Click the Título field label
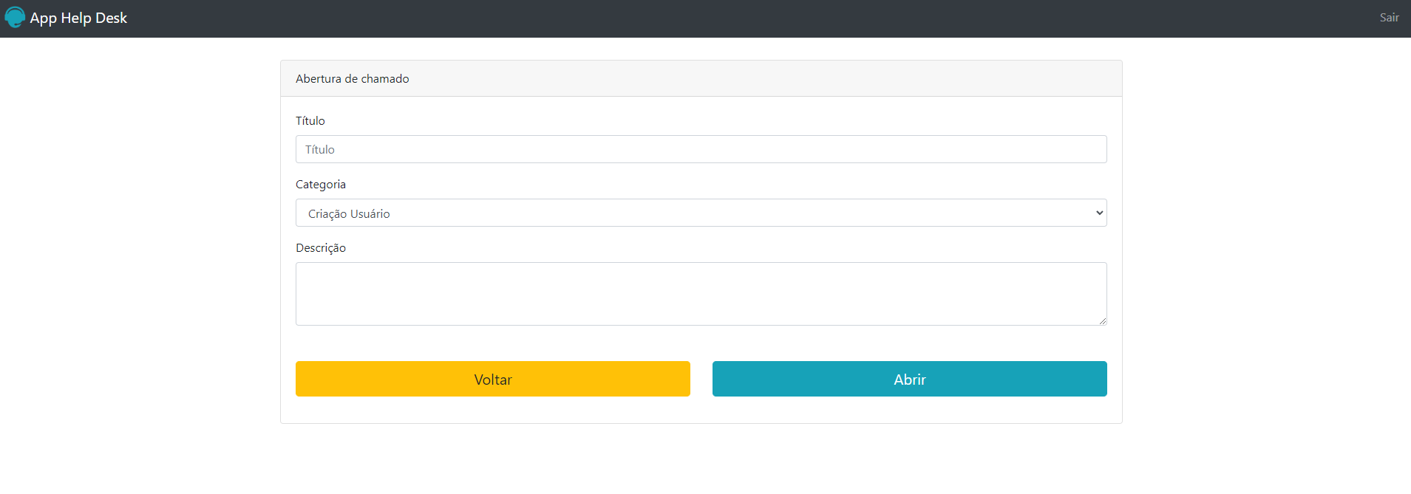The width and height of the screenshot is (1411, 494). pos(310,120)
